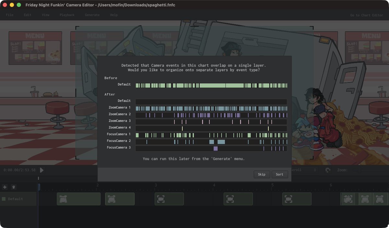Click the ZoomCamera 1 preview bar
389x228 pixels.
point(211,108)
